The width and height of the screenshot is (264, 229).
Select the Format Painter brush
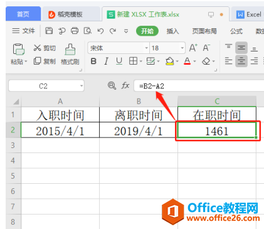pos(70,50)
